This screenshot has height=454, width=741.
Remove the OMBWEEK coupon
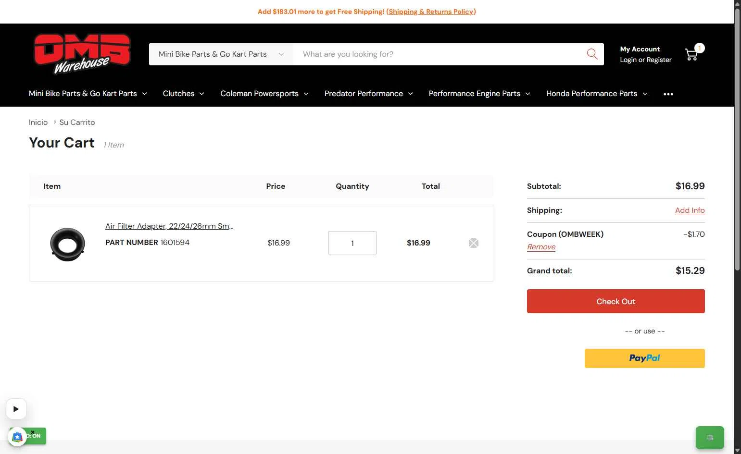(541, 247)
